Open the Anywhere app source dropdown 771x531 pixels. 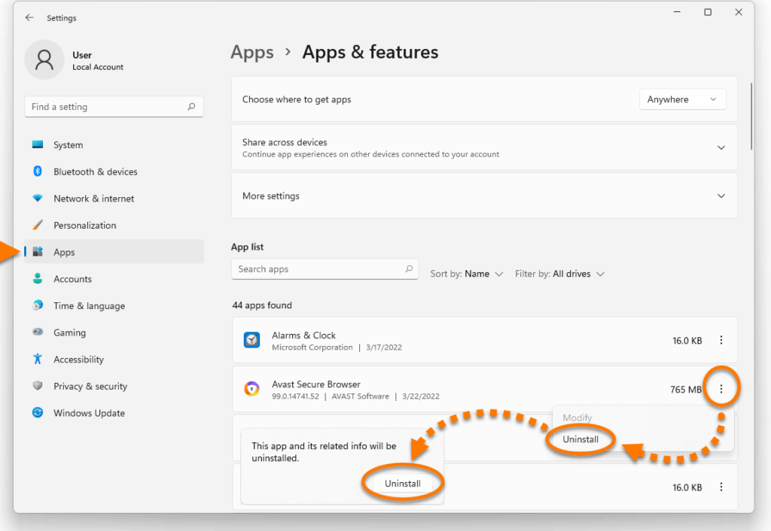pos(682,99)
